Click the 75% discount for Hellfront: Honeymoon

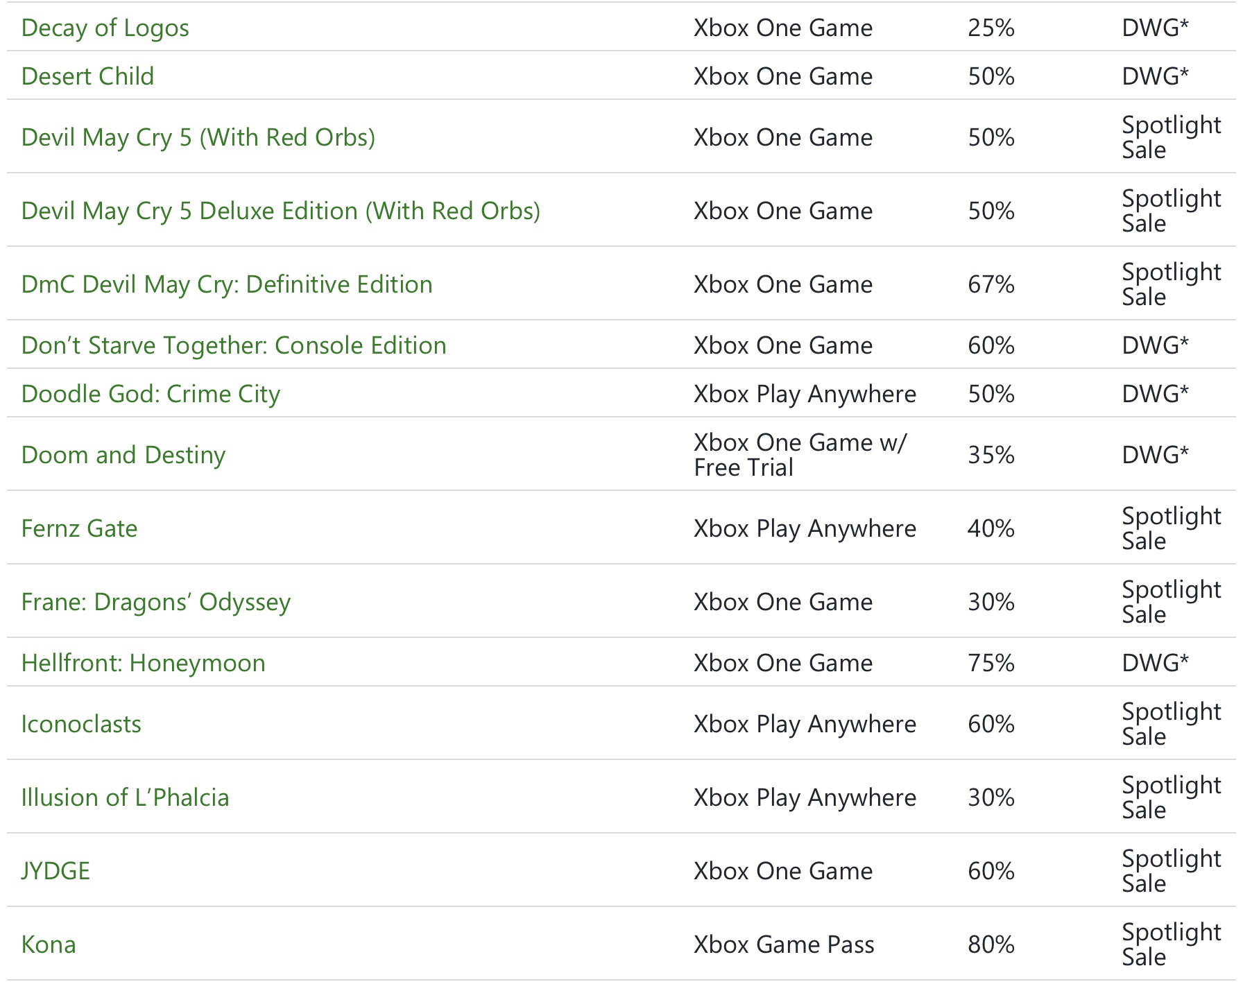coord(991,663)
